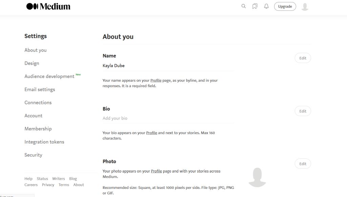The image size is (347, 197).
Task: Switch to Email settings
Action: pyautogui.click(x=40, y=90)
